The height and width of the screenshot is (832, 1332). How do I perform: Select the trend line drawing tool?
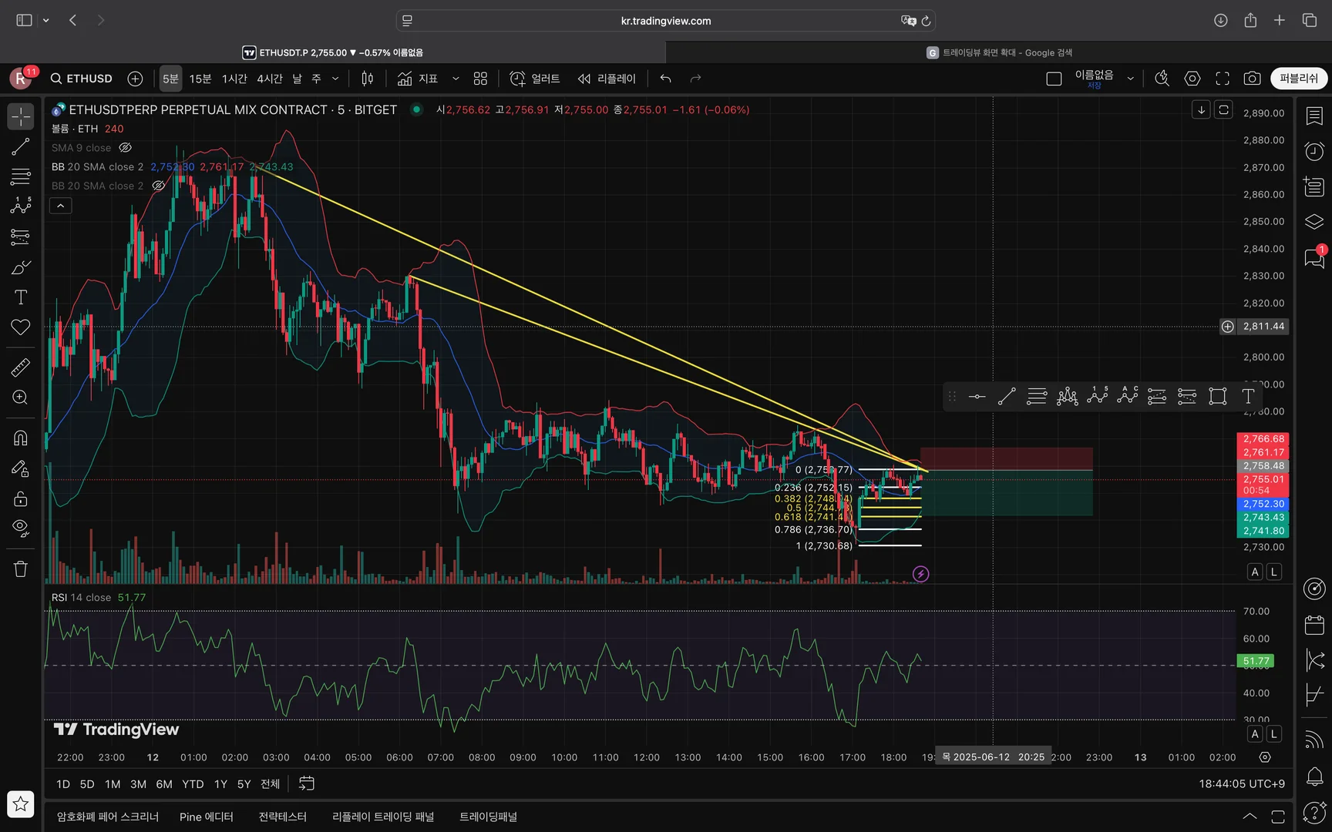[21, 146]
